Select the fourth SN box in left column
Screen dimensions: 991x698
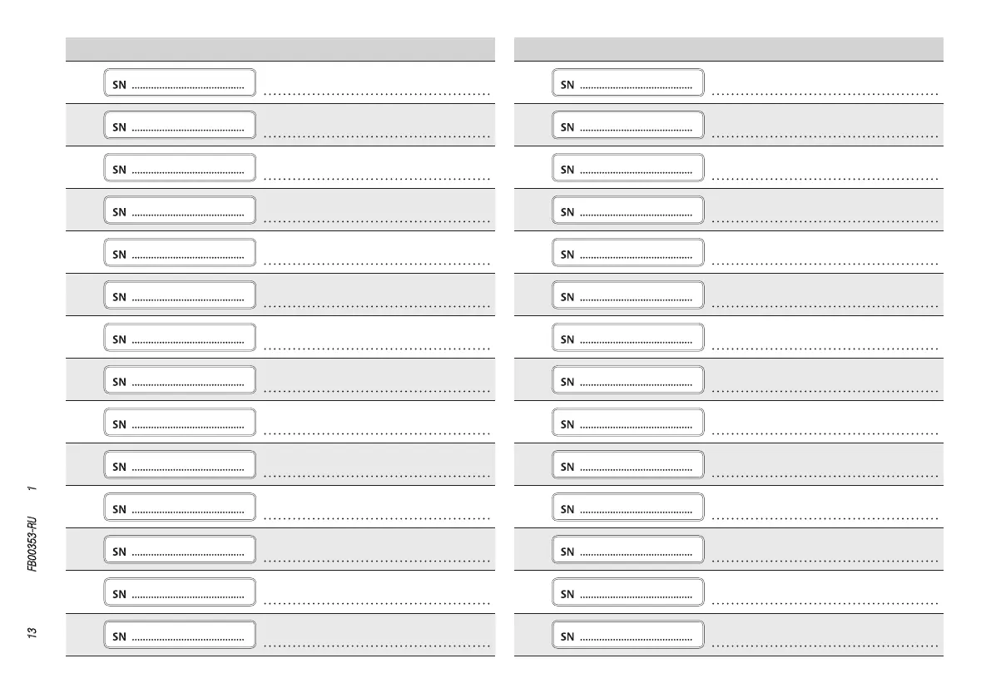tap(179, 210)
